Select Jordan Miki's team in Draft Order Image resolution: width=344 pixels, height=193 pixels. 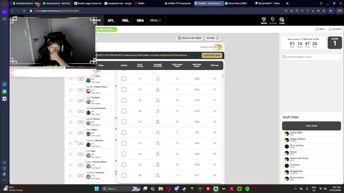click(311, 133)
